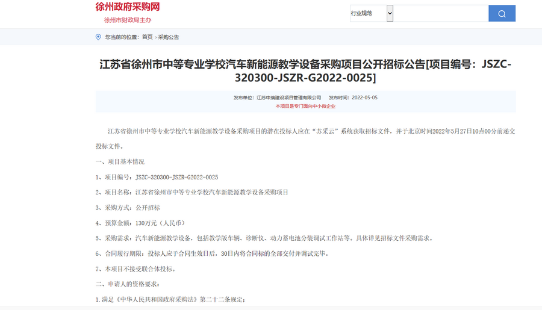Click the 项目名称 line in basic info
Image resolution: width=542 pixels, height=310 pixels.
pos(192,193)
